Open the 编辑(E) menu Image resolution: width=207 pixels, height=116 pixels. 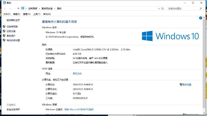[x=17, y=14]
